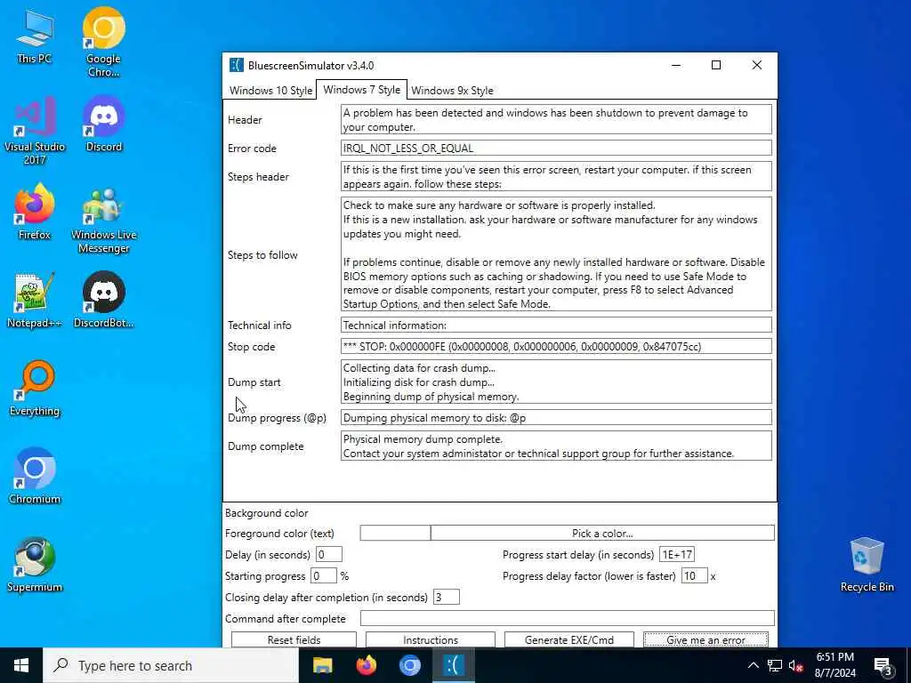911x683 pixels.
Task: Select the Recycle Bin icon
Action: coord(867,565)
